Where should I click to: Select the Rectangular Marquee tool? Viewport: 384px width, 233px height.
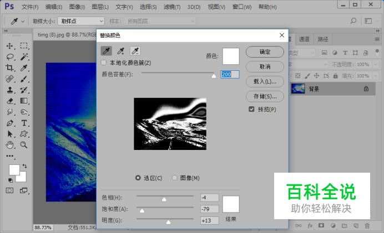coord(24,46)
